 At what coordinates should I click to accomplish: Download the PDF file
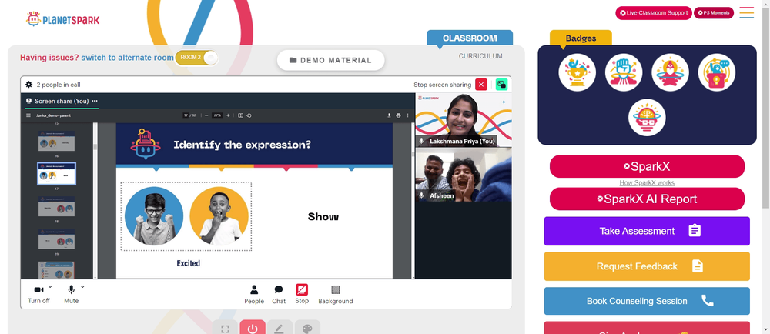[x=389, y=115]
